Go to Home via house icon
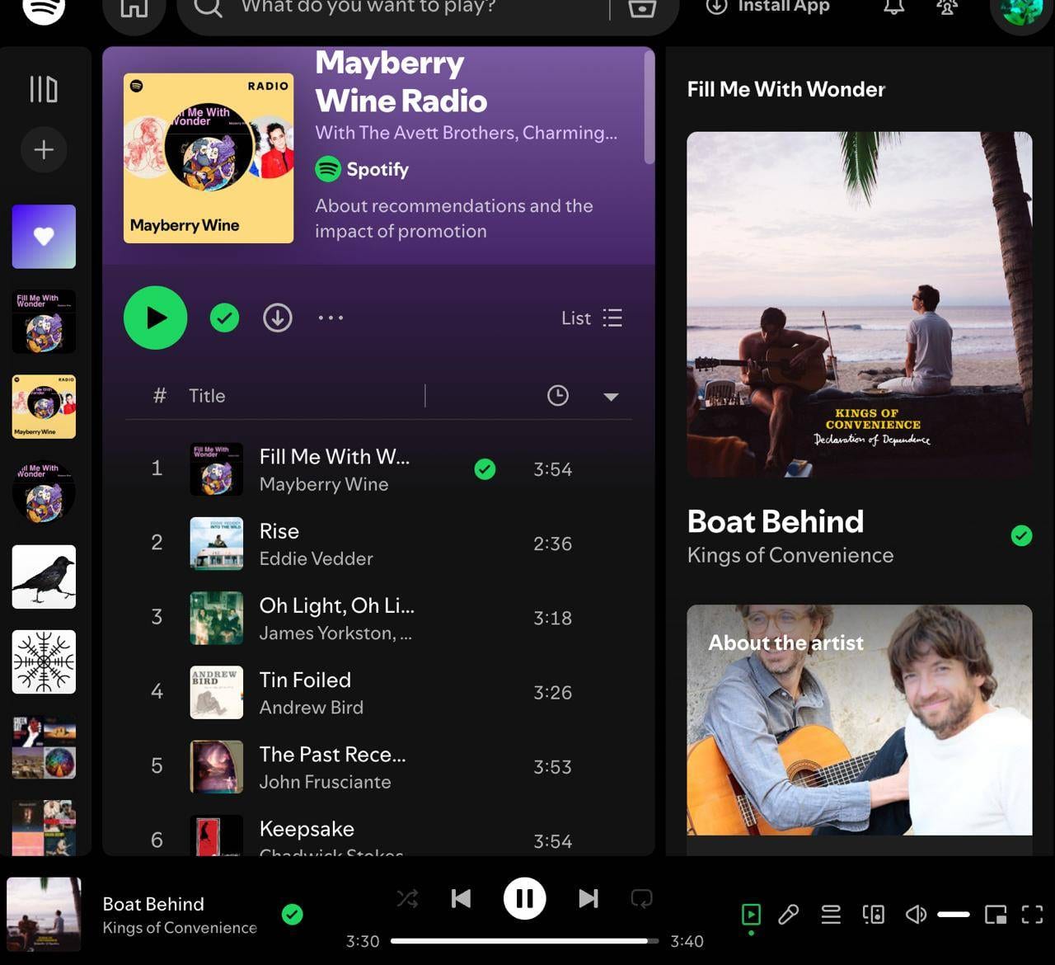 [134, 8]
